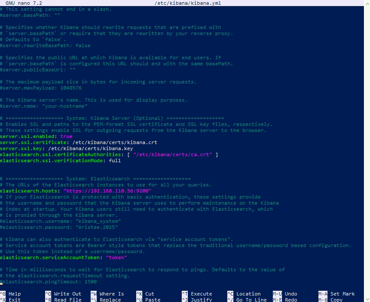Click the Read File shortcut
Viewport: 370px width, 302px height.
tap(67, 299)
